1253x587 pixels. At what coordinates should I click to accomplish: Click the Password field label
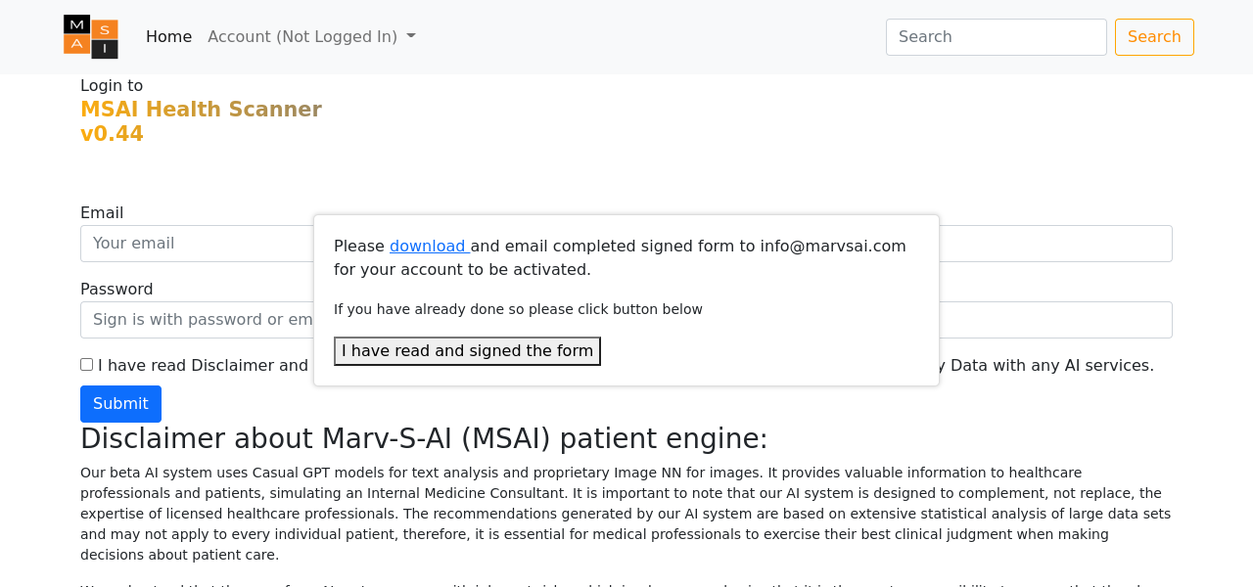click(116, 290)
